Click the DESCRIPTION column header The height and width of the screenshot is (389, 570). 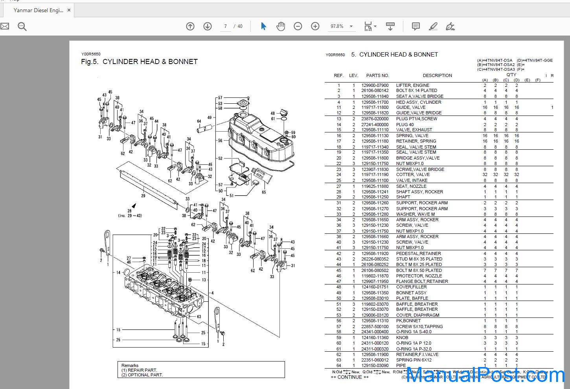coord(438,75)
